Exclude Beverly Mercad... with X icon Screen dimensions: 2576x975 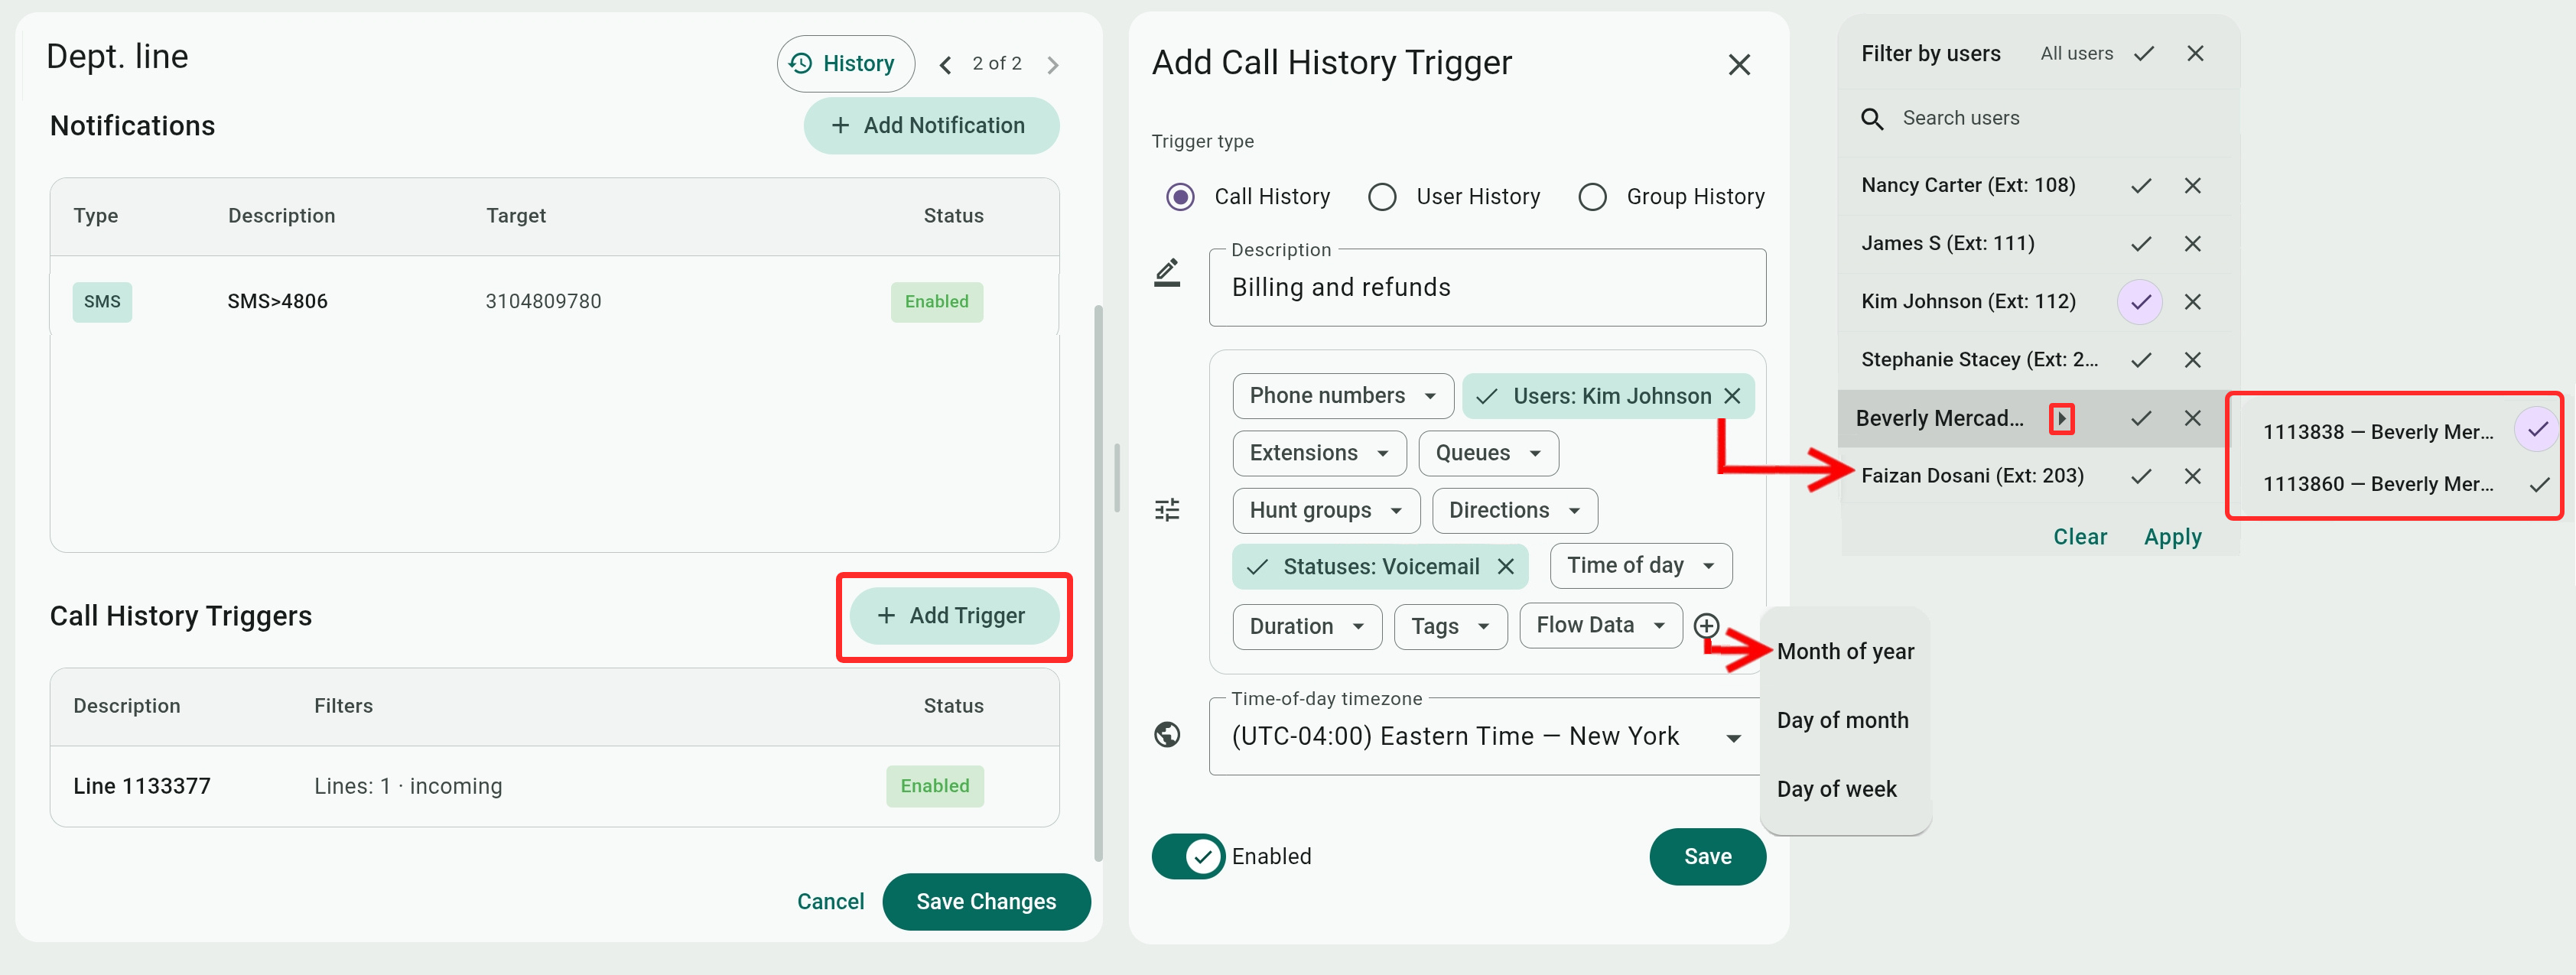(x=2193, y=419)
